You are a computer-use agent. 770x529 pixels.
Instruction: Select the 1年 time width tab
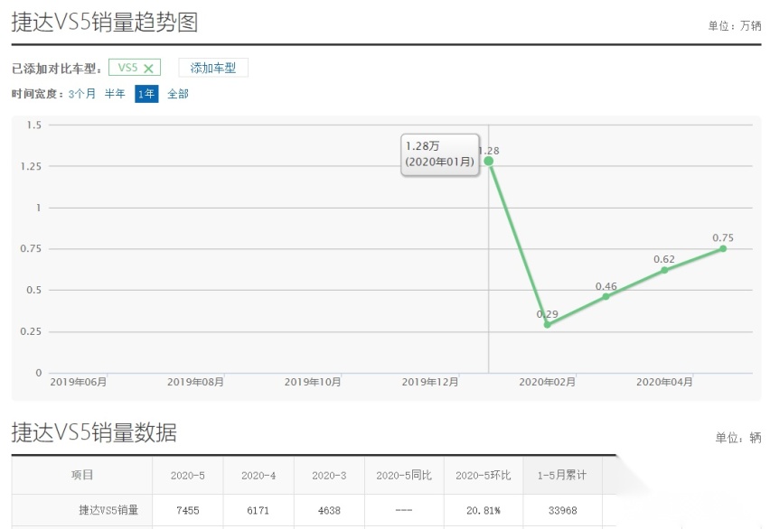[x=146, y=94]
